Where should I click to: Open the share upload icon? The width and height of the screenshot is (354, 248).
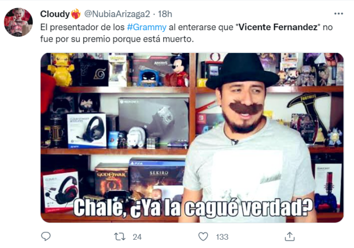click(290, 236)
